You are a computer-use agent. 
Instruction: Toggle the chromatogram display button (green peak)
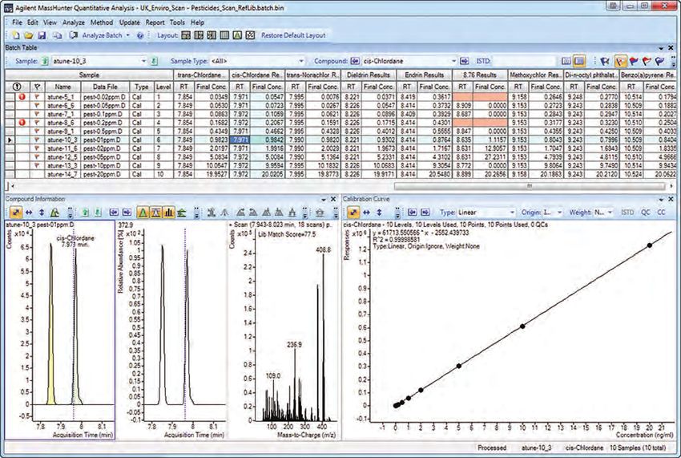[142, 213]
